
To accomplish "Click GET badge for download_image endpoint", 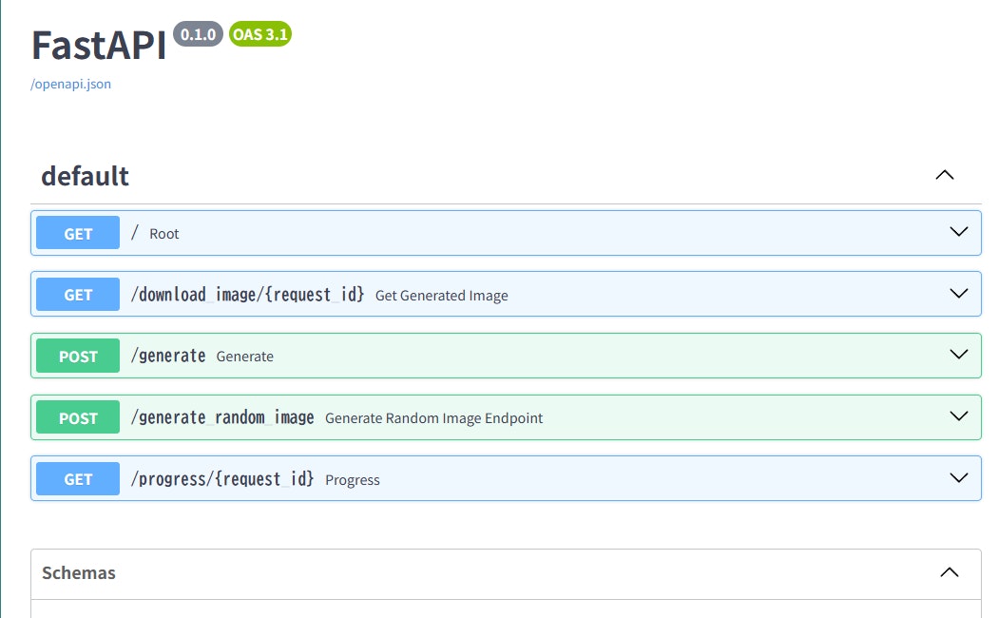I will click(x=78, y=294).
